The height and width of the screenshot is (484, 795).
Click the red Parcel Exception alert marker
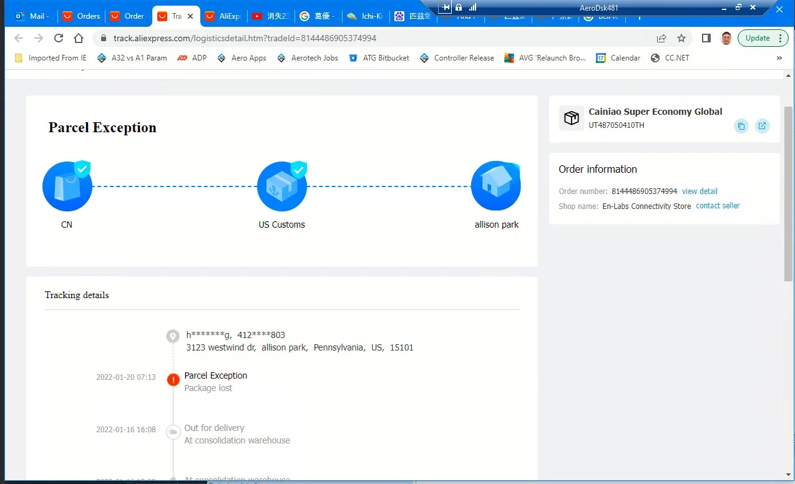173,379
